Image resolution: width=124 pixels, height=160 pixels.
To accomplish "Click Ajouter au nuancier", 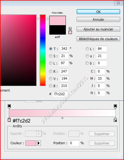I will point(98,29).
